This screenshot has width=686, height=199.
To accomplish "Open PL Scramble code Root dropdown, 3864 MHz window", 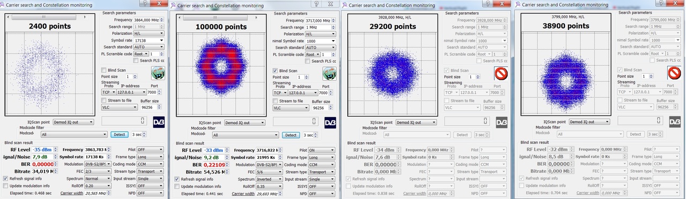I will pyautogui.click(x=141, y=54).
